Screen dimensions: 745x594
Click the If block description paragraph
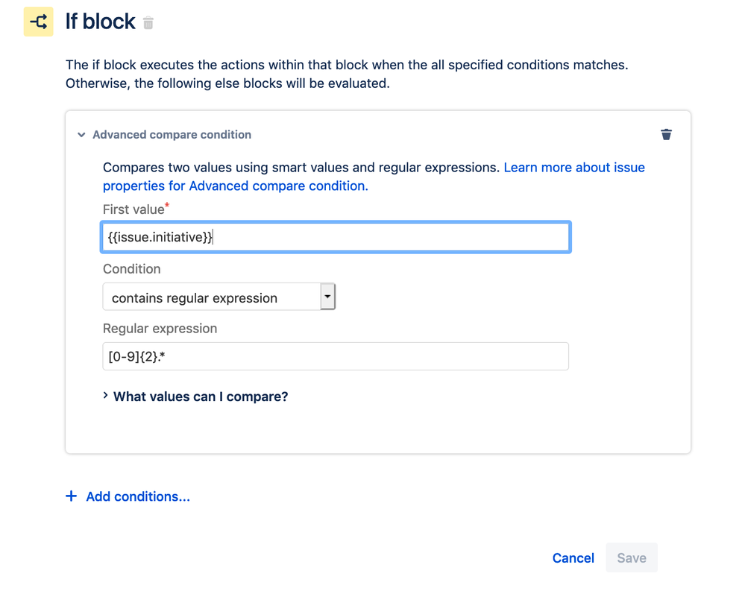[x=347, y=74]
